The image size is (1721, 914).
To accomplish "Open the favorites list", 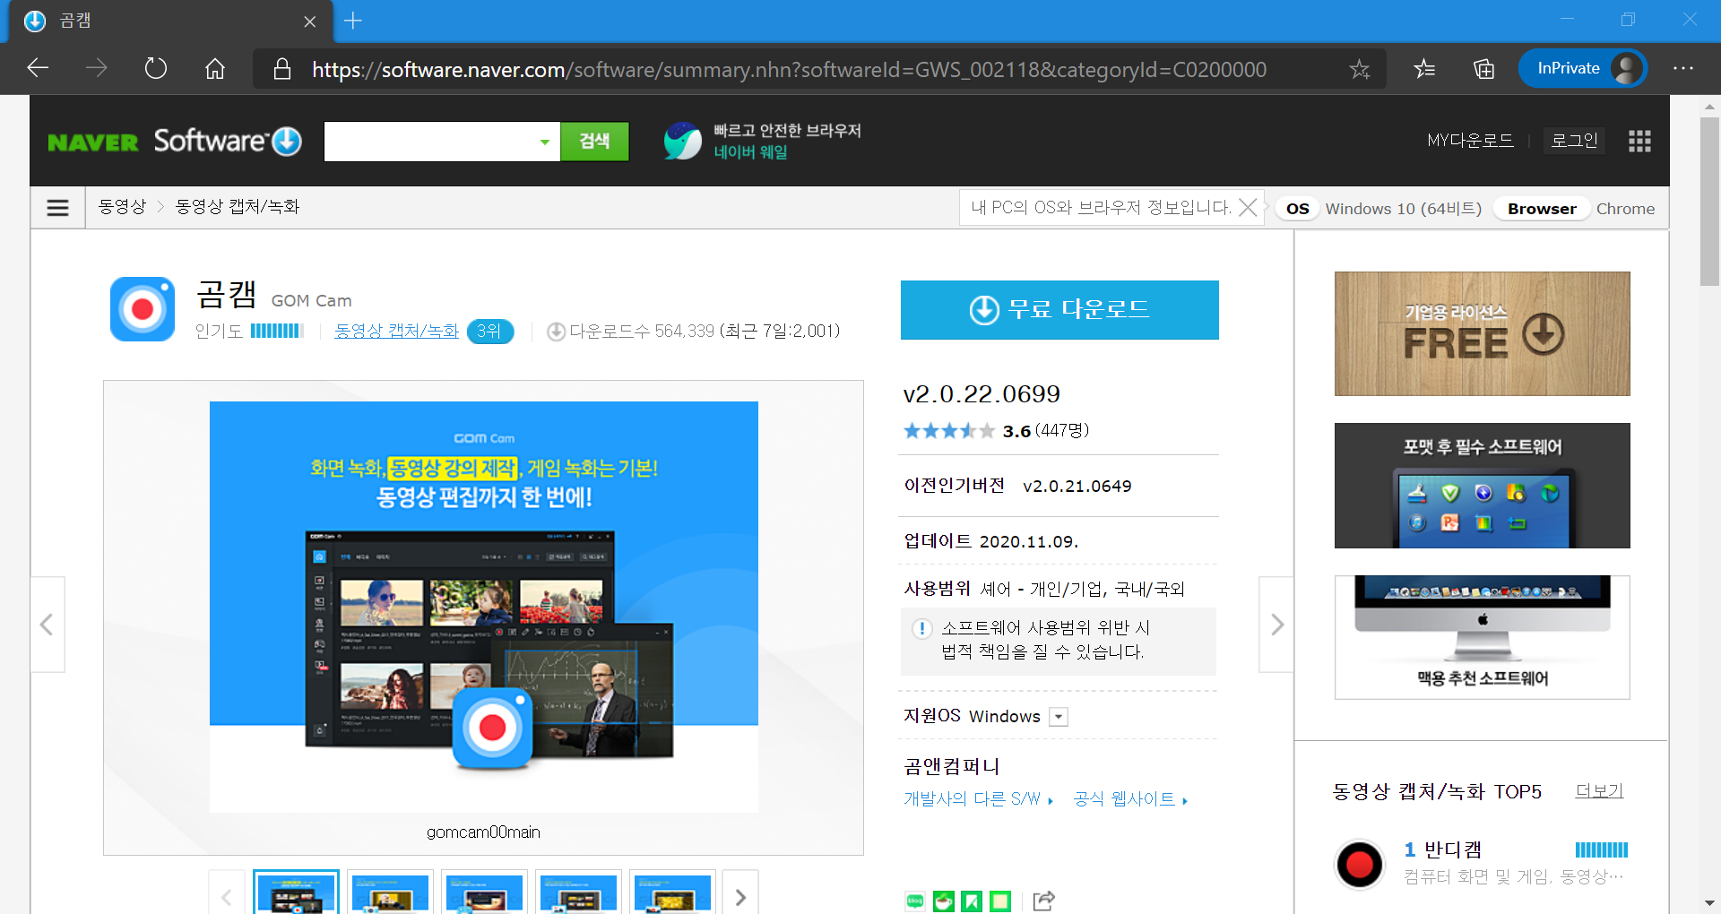I will point(1424,69).
